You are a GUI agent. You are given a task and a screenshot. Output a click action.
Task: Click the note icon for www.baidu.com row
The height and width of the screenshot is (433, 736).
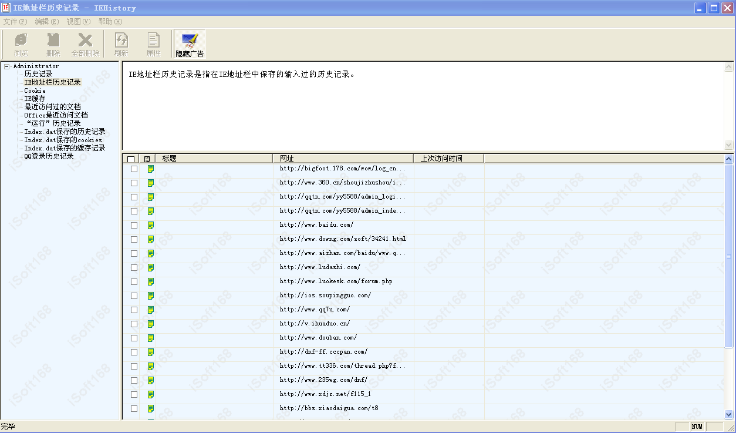(x=151, y=225)
